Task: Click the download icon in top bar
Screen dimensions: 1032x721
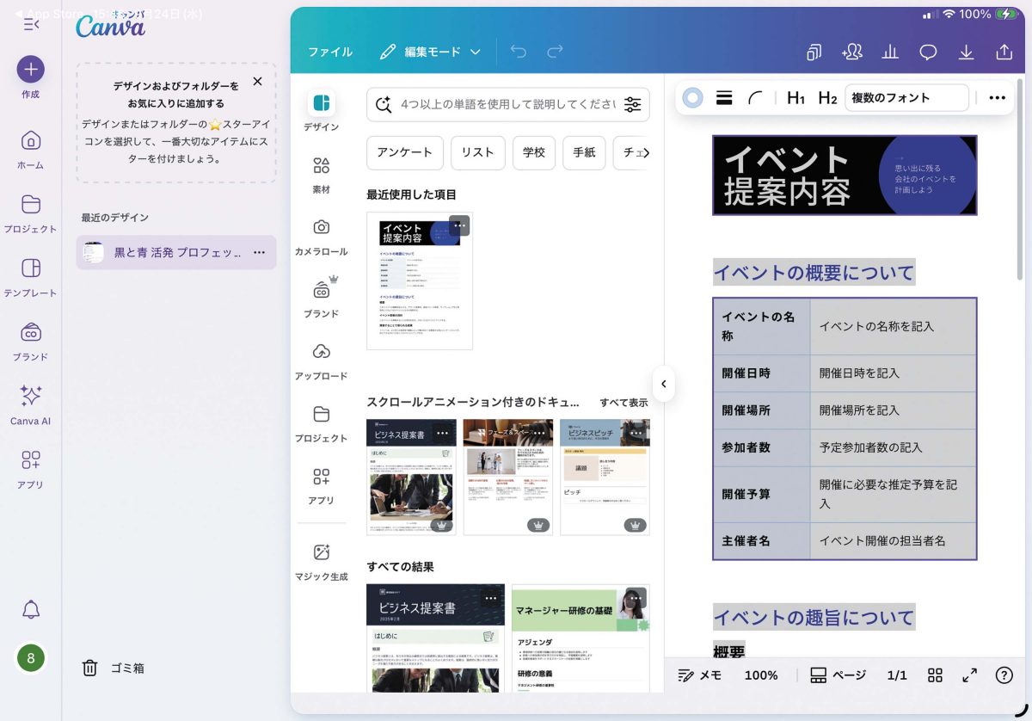Action: click(966, 52)
